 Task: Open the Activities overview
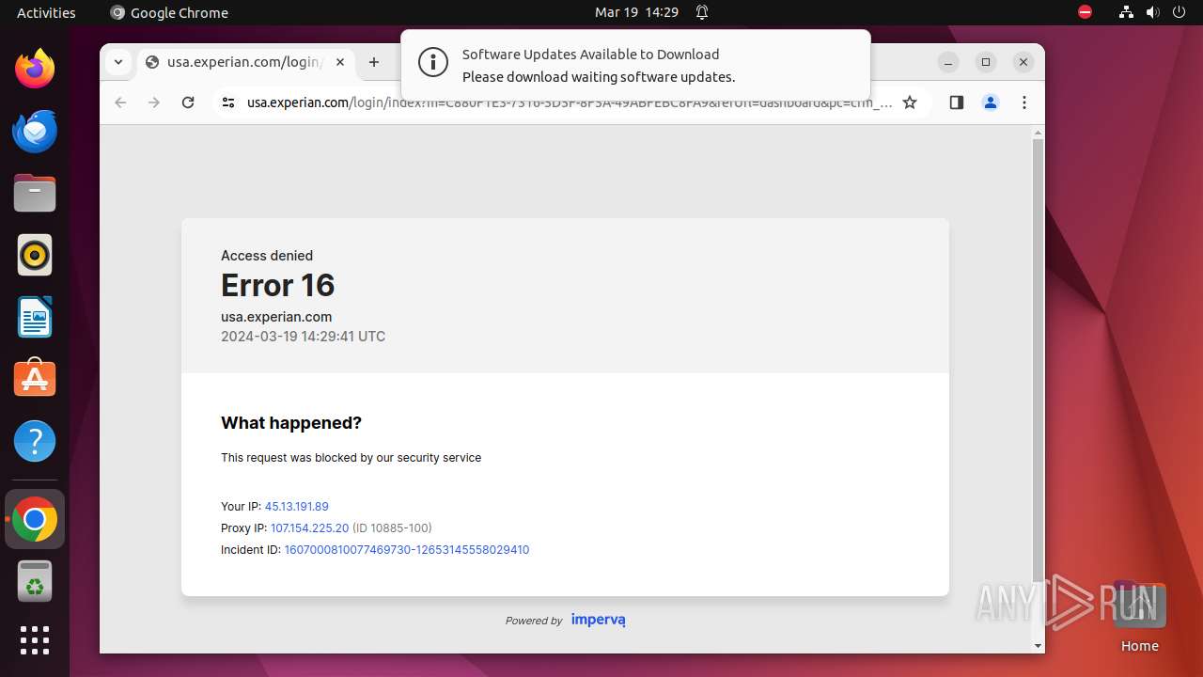click(x=46, y=12)
